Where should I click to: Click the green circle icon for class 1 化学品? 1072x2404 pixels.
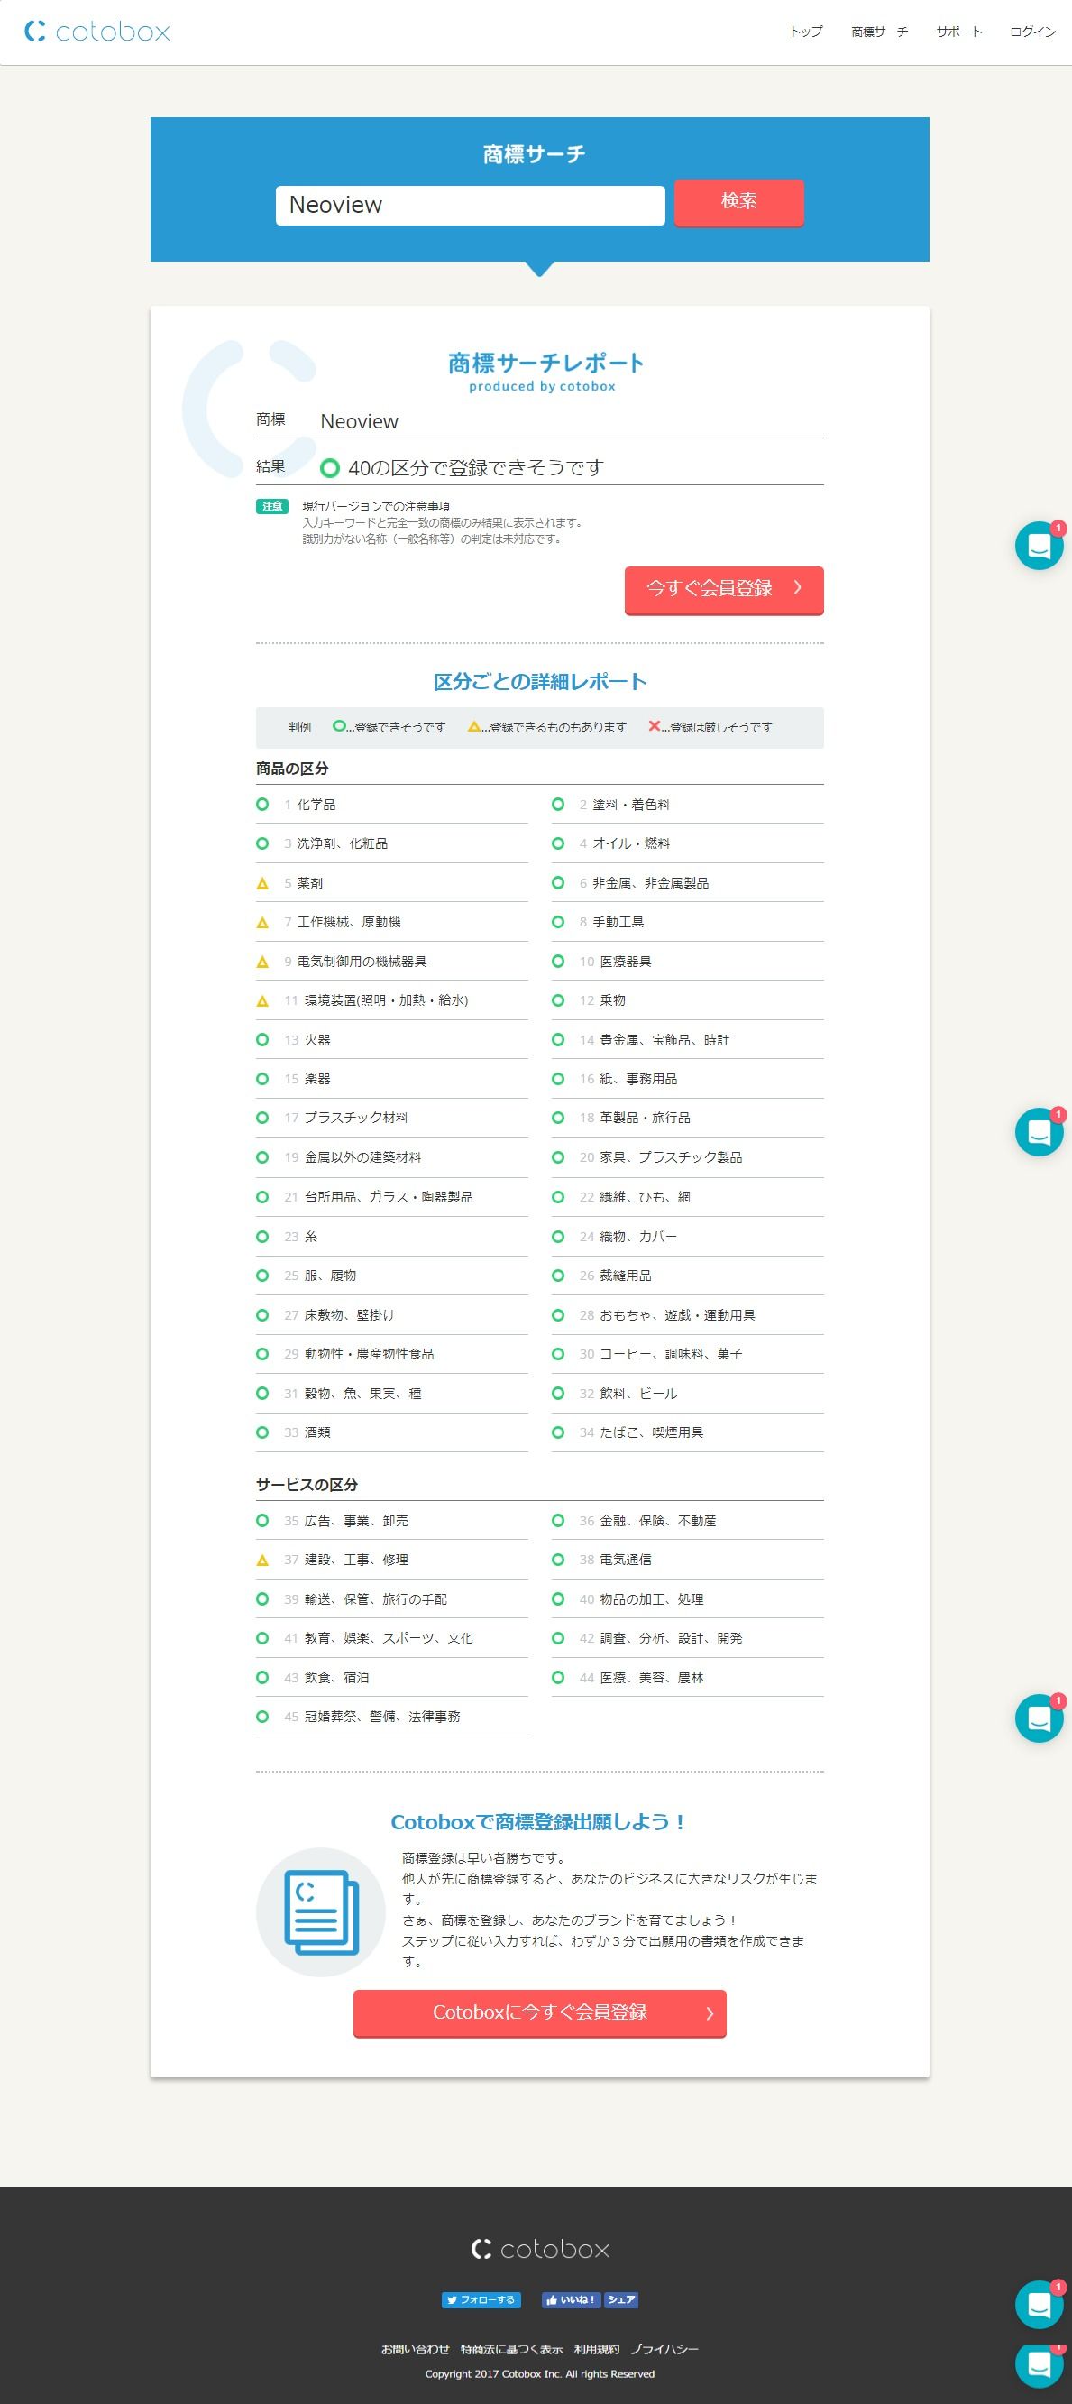click(262, 805)
